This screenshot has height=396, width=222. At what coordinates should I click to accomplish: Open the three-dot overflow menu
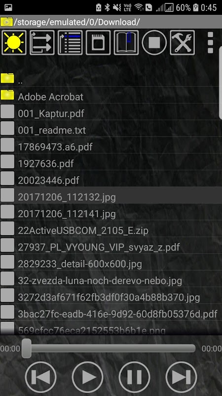coord(211,43)
